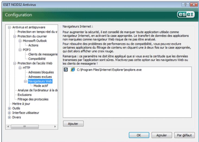Select POP3 label in tree

click(27, 50)
